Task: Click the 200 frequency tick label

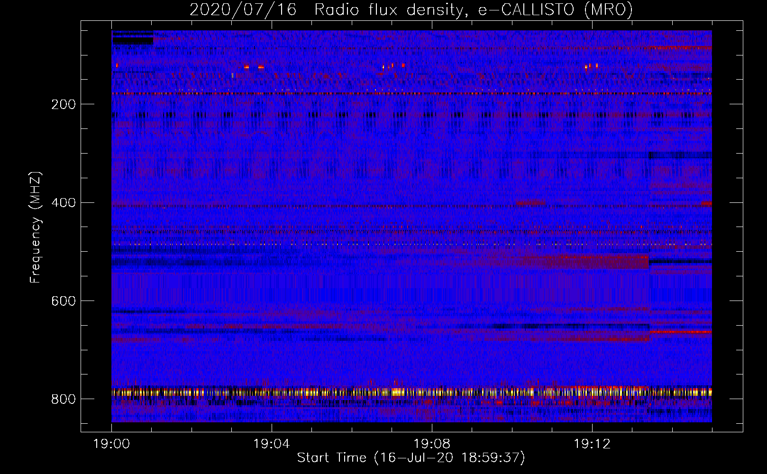Action: tap(64, 104)
